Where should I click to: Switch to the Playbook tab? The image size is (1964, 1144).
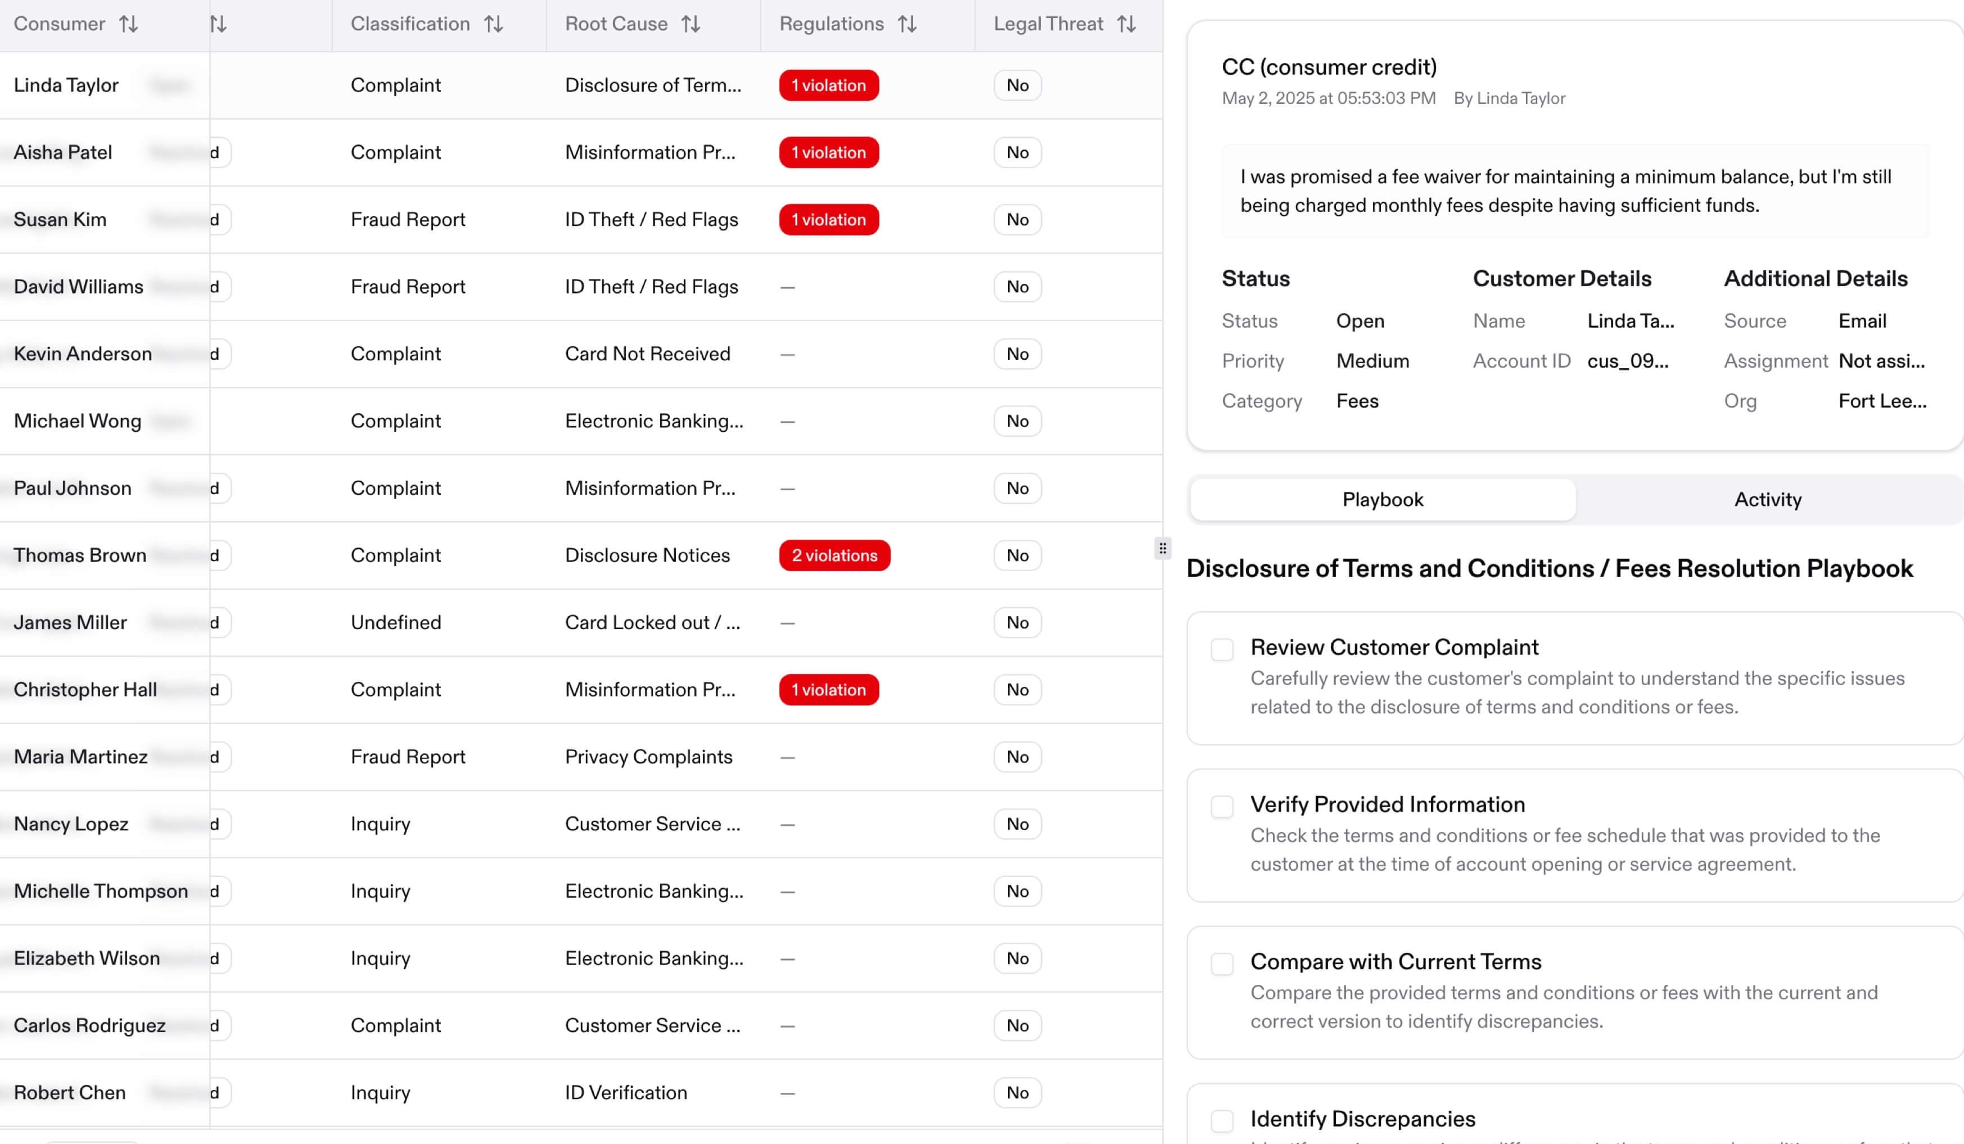[1383, 500]
